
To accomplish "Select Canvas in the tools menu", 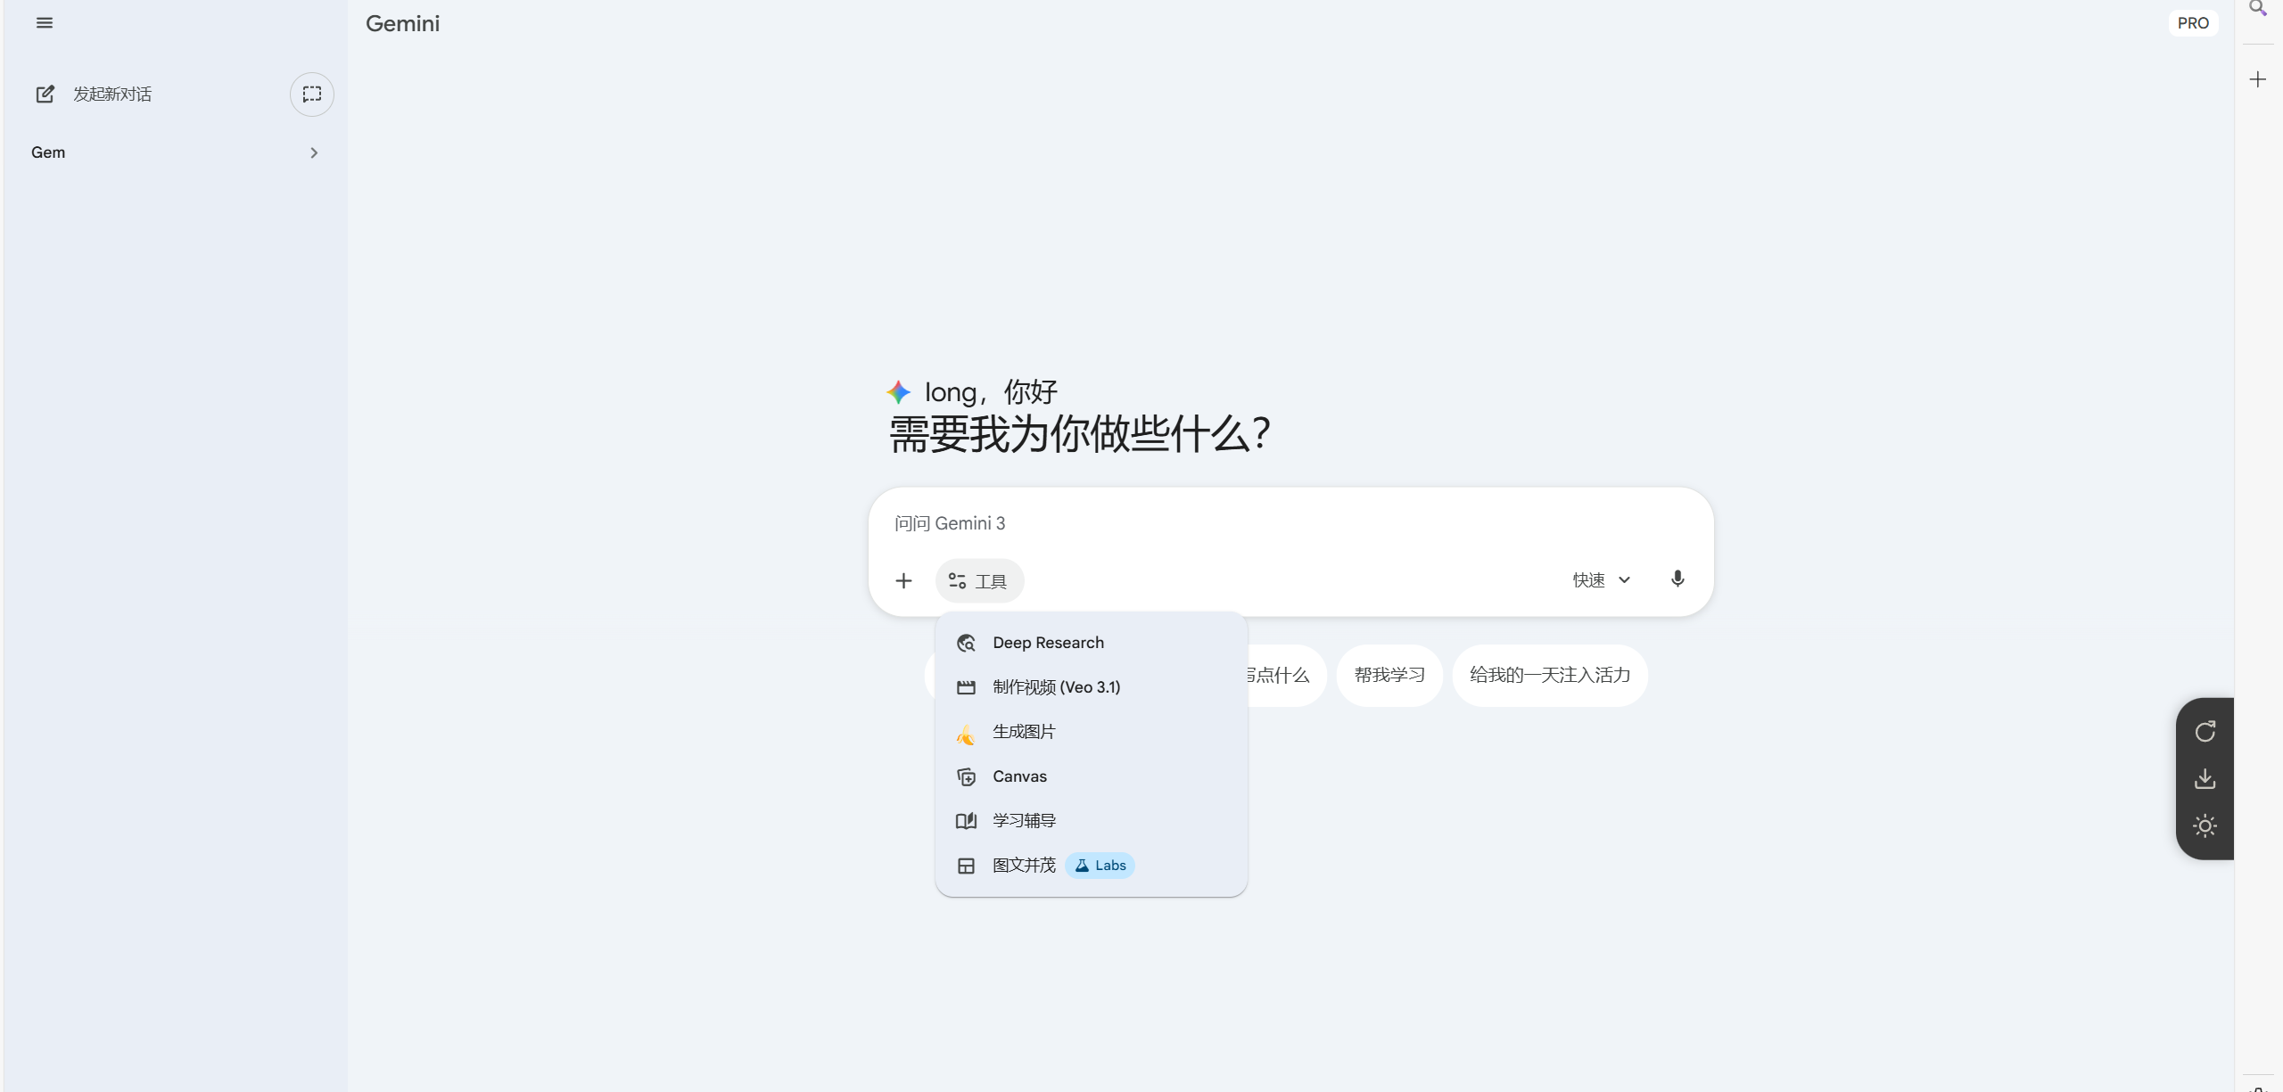I will tap(1019, 776).
